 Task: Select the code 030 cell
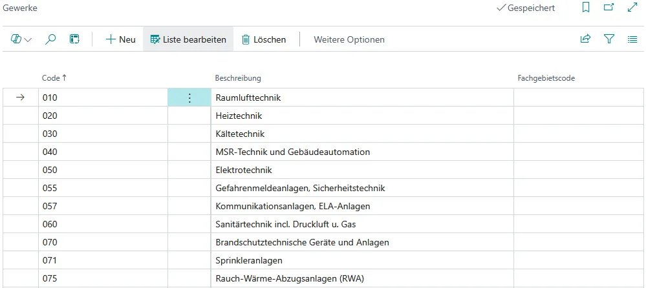tap(103, 134)
